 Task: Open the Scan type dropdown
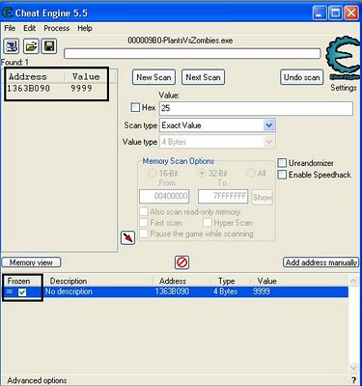269,125
